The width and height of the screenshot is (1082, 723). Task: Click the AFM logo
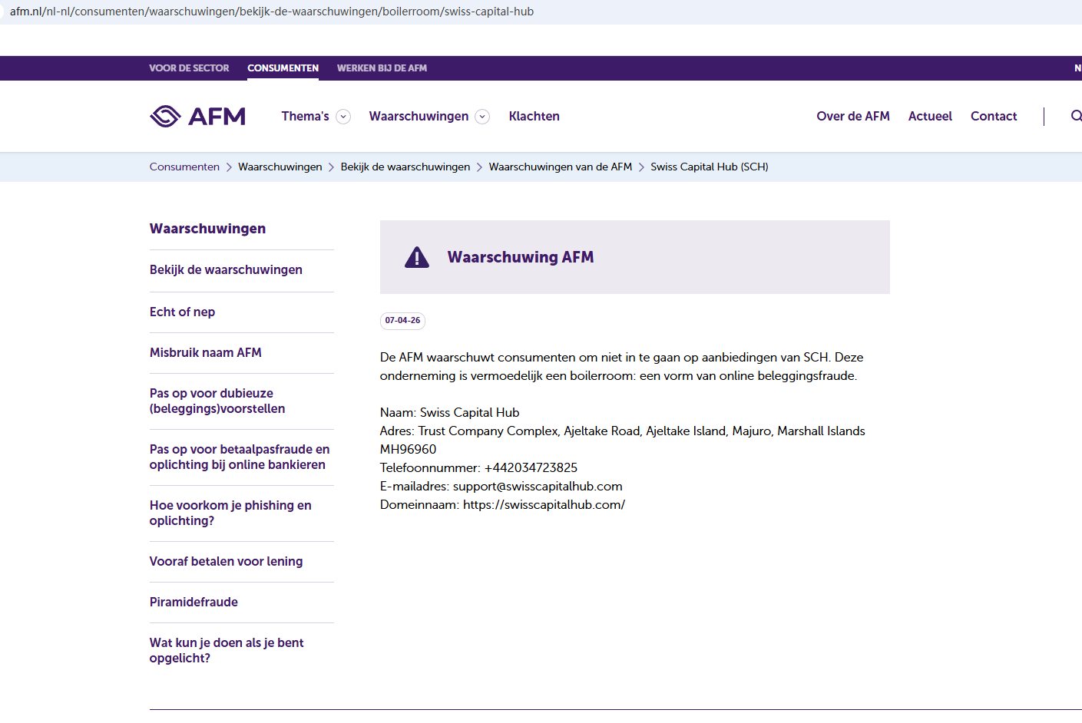(x=197, y=116)
